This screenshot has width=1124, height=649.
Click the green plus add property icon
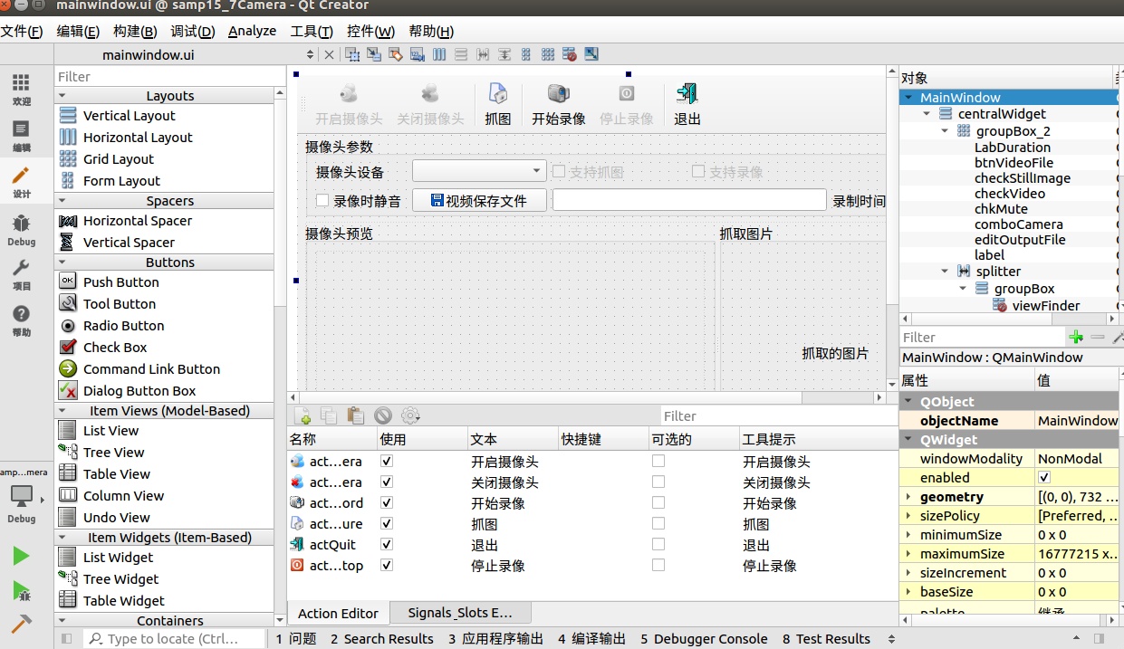point(1076,337)
